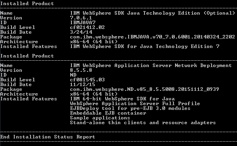Click the version value '7.0.6.1'
The width and height of the screenshot is (237, 146).
click(x=81, y=18)
